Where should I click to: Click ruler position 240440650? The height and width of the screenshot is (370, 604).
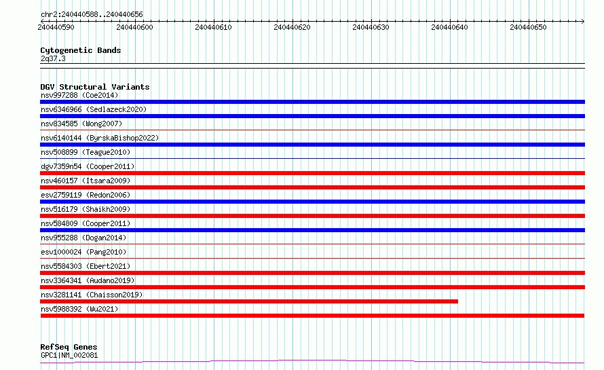coord(528,27)
